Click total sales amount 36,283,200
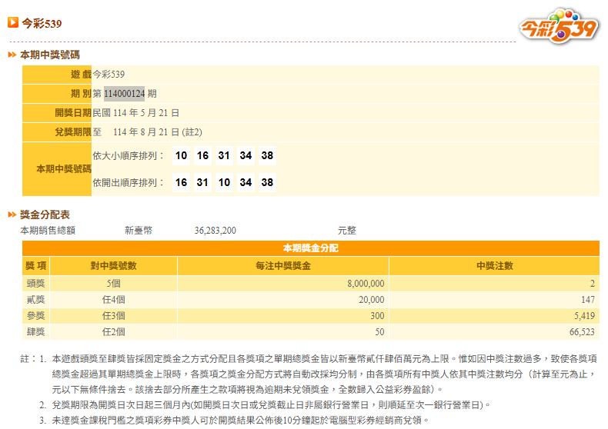 [x=215, y=231]
